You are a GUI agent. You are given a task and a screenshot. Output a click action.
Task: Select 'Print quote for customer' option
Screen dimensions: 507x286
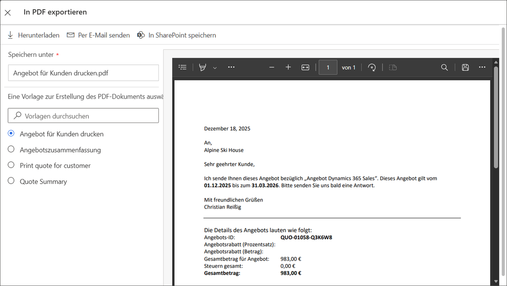[x=11, y=166]
